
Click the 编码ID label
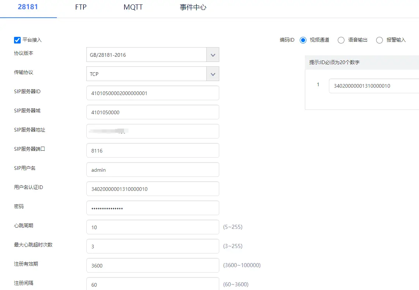tap(287, 40)
